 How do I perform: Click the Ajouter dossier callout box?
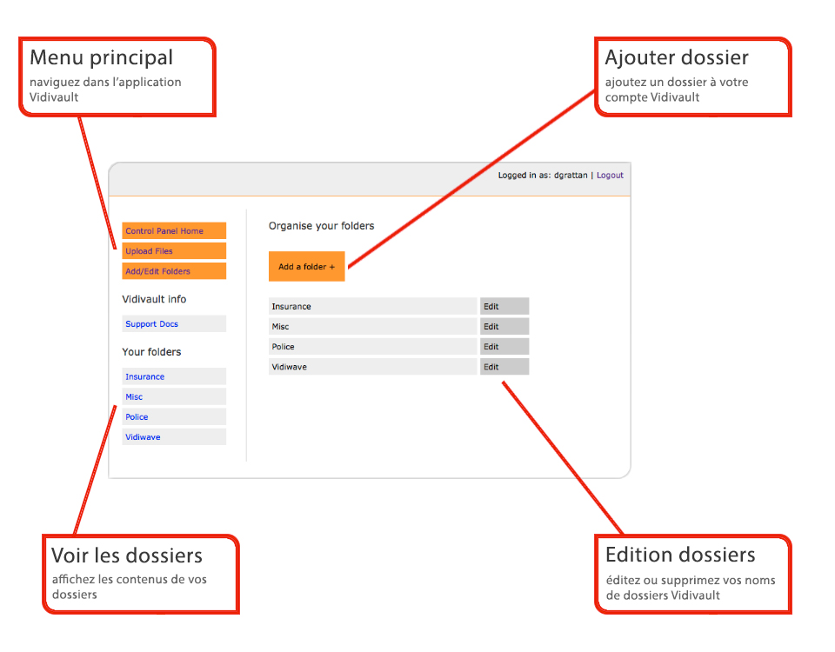coord(692,77)
